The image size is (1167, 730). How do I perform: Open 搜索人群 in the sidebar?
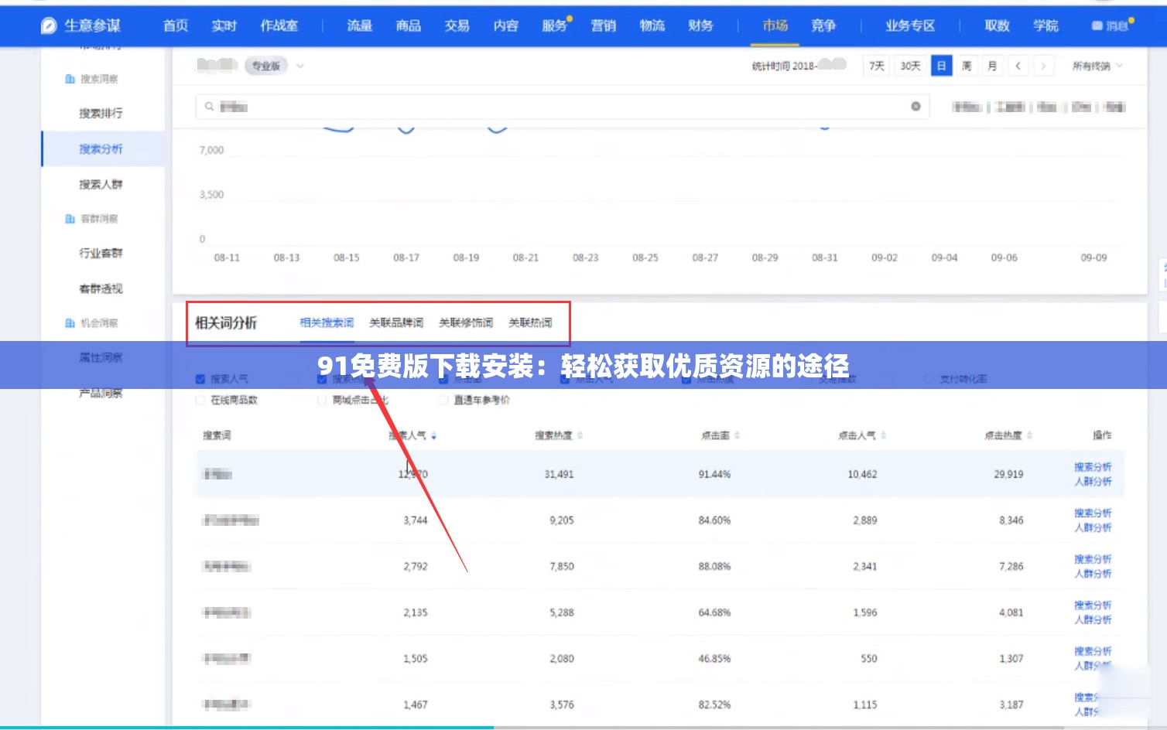[x=101, y=185]
